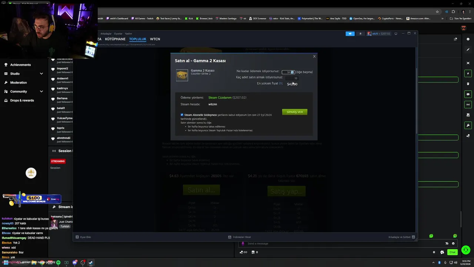Open the TOPLULUK tab in Steam
Screen dimensions: 474x267
[x=138, y=39]
